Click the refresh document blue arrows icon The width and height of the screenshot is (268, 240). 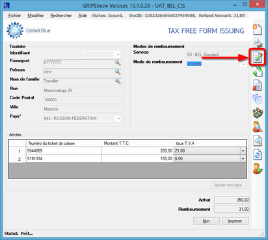(258, 155)
